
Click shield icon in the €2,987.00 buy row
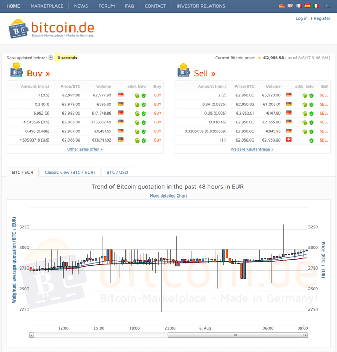pos(144,132)
